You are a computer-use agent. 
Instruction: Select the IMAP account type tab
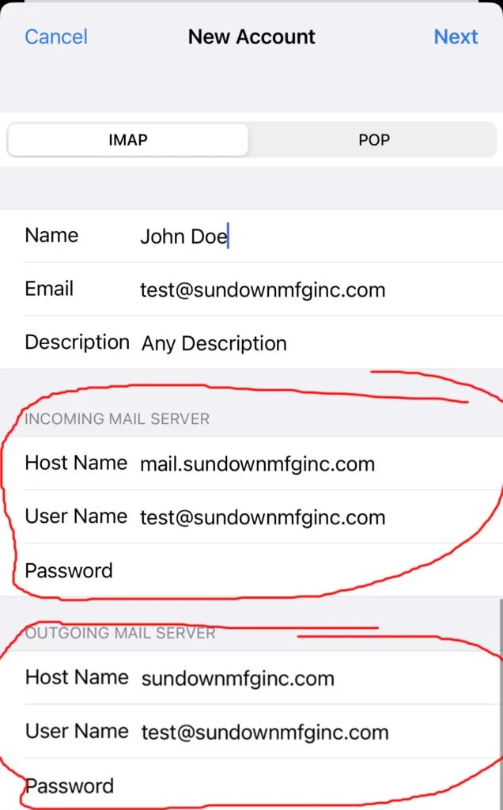[127, 139]
